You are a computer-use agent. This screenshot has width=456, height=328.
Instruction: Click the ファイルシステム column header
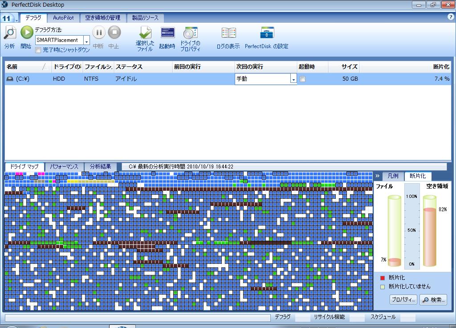[98, 67]
